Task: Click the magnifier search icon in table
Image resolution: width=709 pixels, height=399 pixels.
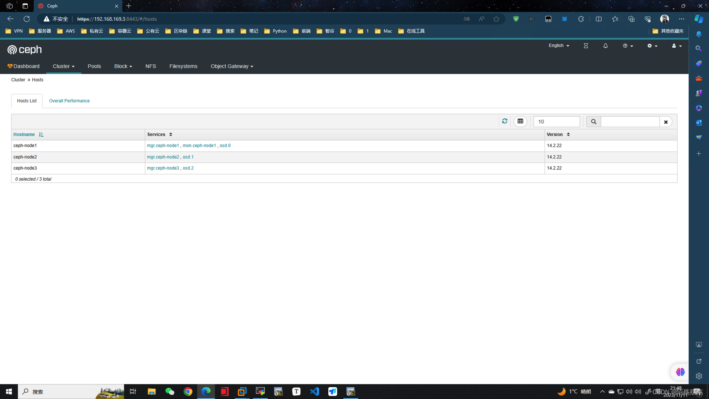Action: coord(593,122)
